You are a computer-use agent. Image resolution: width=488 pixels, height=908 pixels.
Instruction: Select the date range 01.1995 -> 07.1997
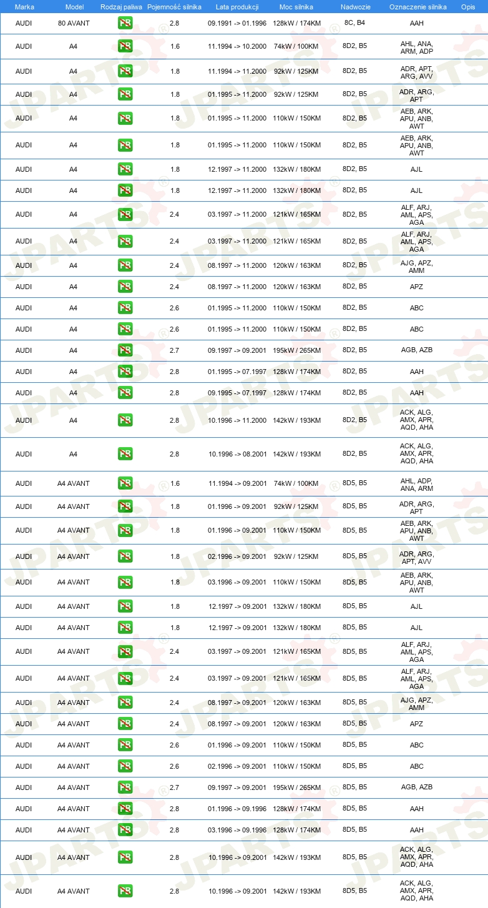point(237,372)
